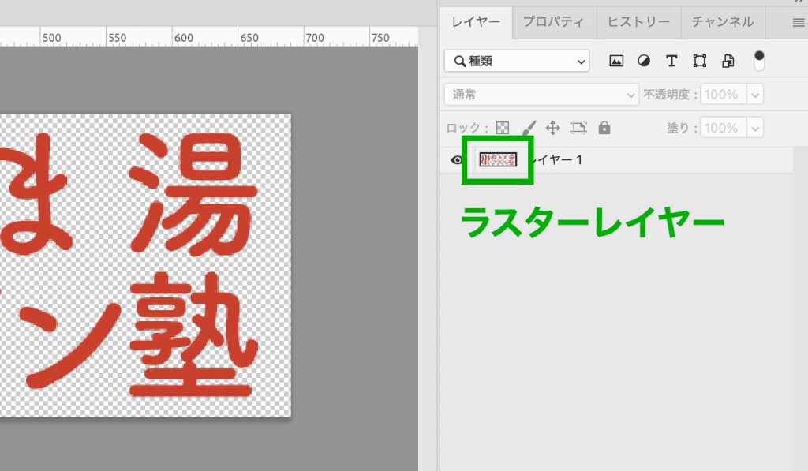Screen dimensions: 808x471
Task: Open the ヒストリー tab
Action: coord(638,22)
